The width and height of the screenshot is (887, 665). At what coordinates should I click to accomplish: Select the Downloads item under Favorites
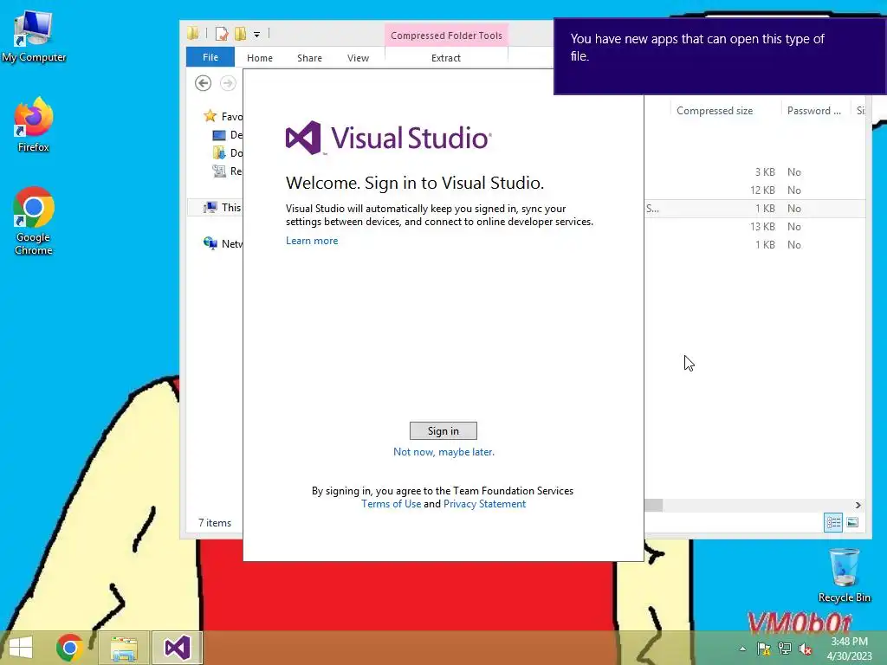pos(227,152)
